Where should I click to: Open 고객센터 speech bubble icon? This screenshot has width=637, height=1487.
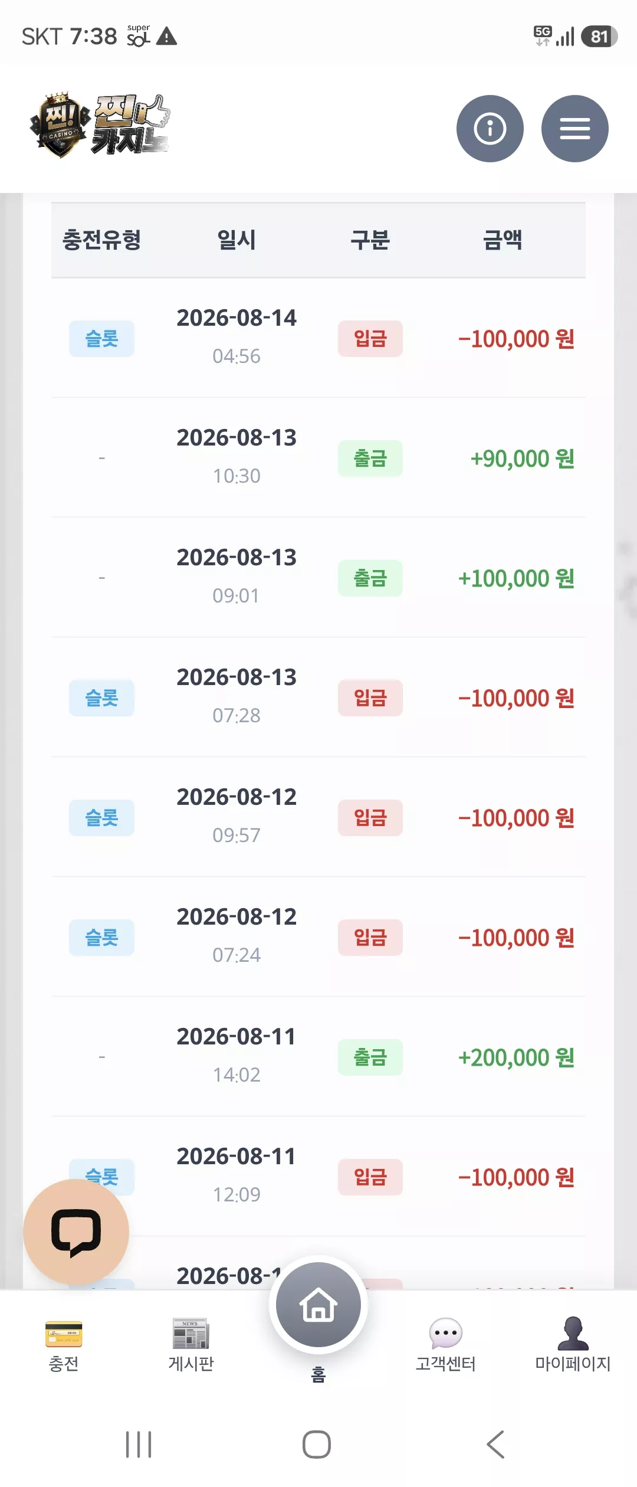(446, 1334)
